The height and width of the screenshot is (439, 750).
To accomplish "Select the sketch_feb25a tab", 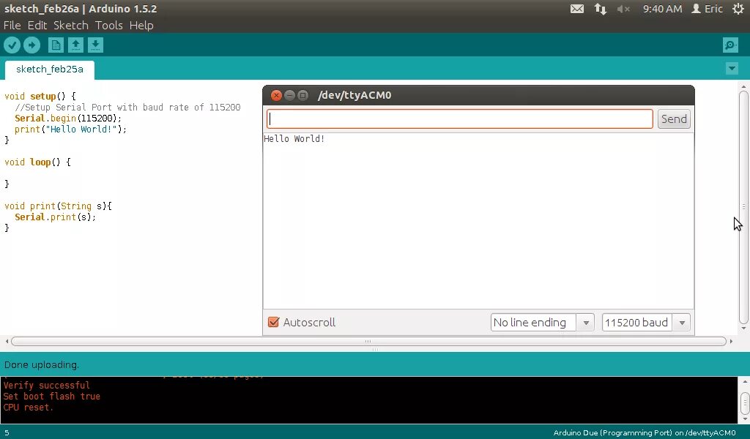I will coord(50,70).
